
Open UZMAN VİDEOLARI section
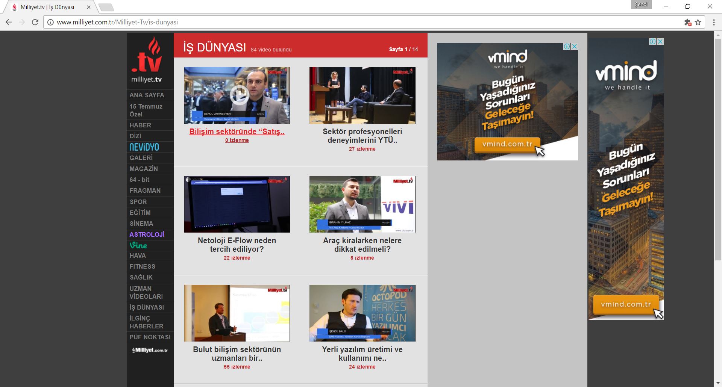click(x=146, y=292)
